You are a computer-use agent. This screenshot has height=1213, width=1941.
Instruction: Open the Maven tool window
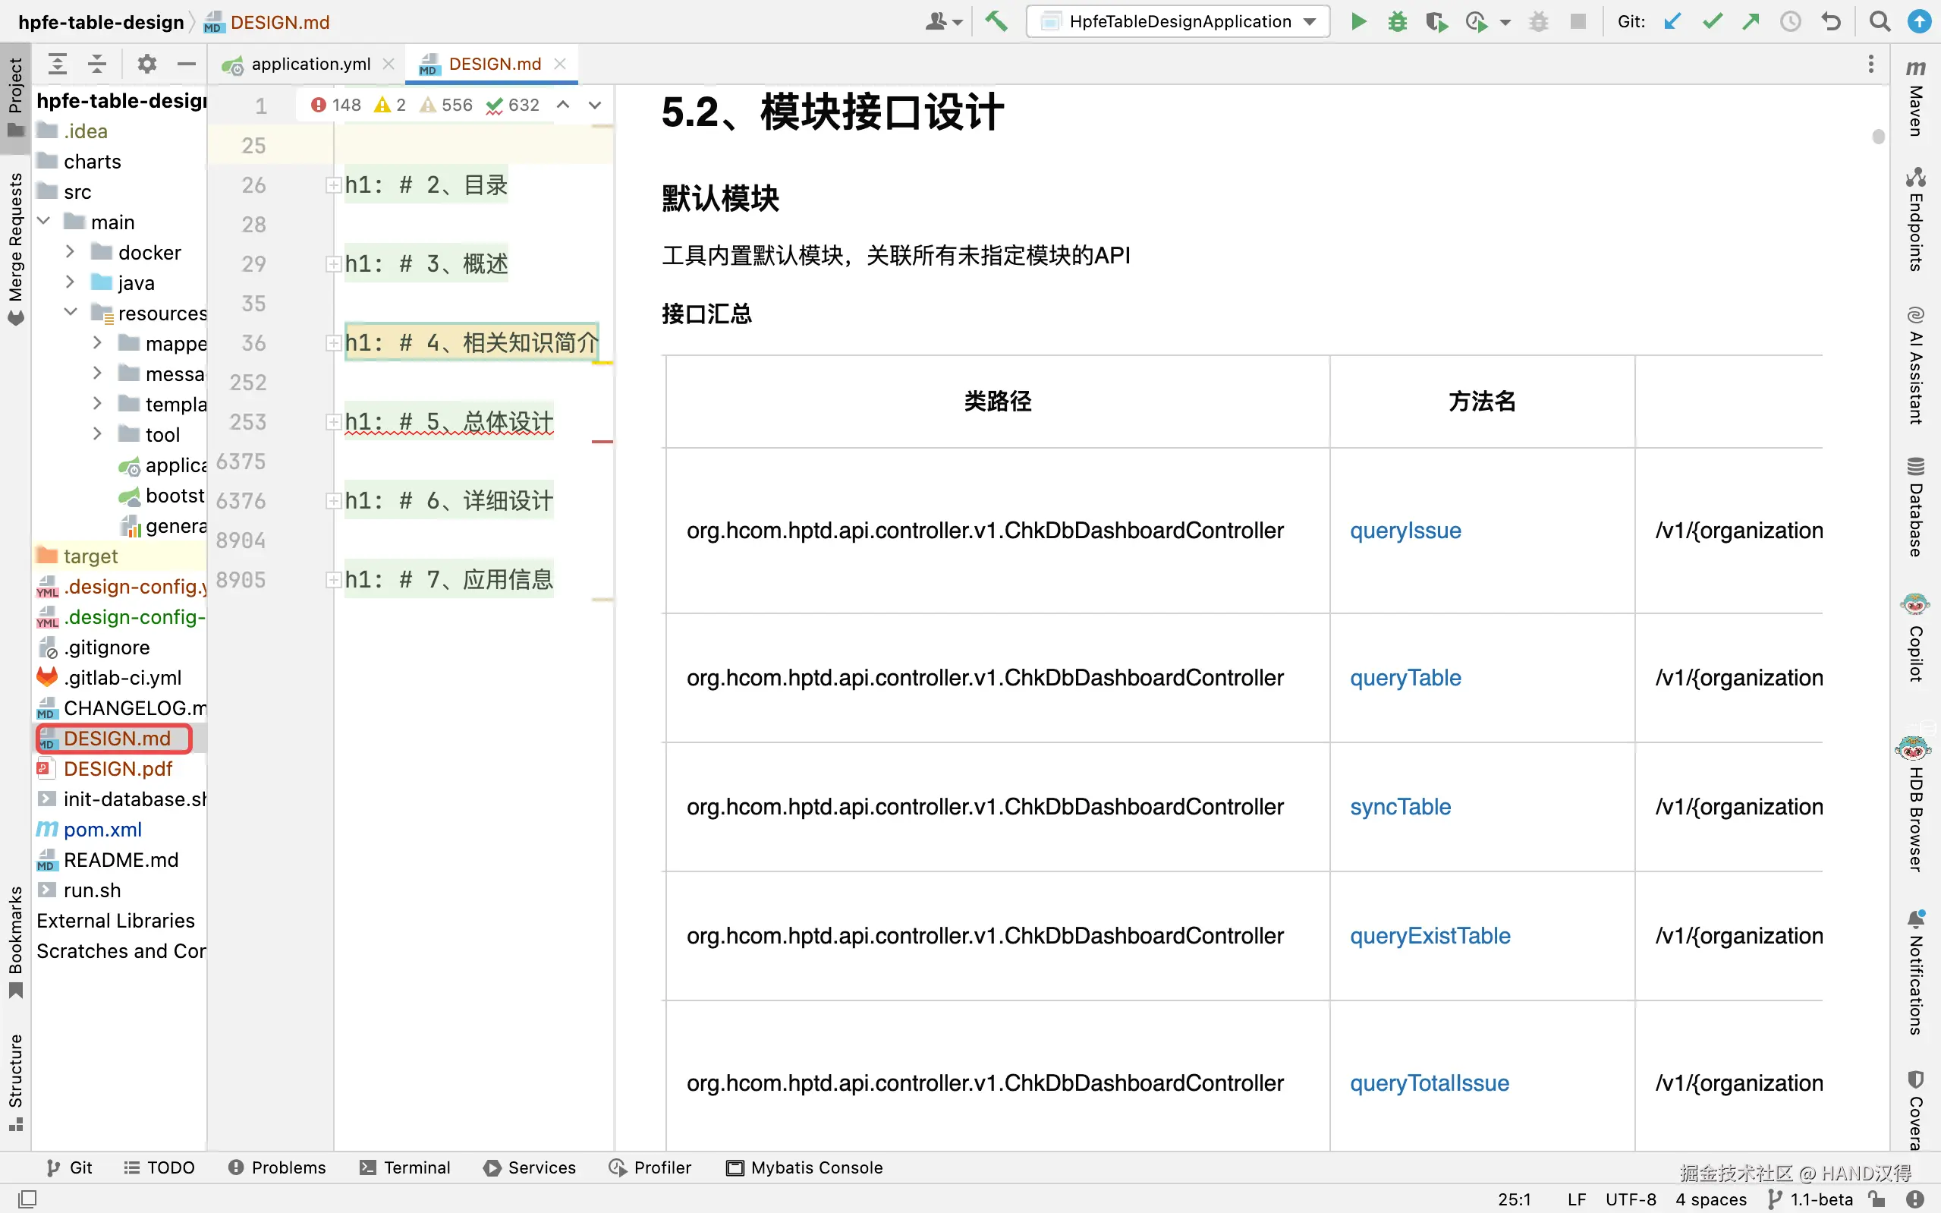(x=1916, y=100)
